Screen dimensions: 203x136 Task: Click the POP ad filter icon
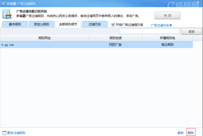click(x=7, y=14)
